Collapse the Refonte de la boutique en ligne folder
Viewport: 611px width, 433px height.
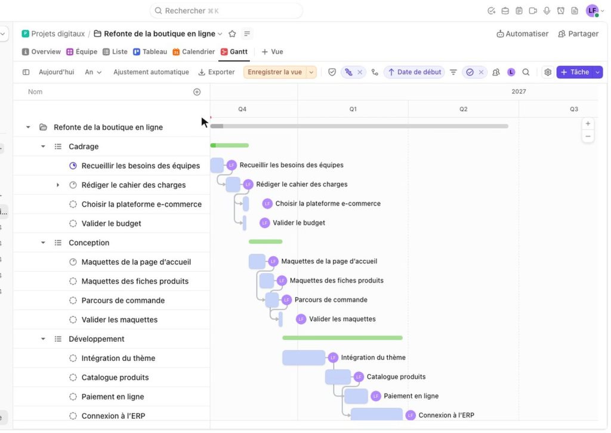pos(28,128)
